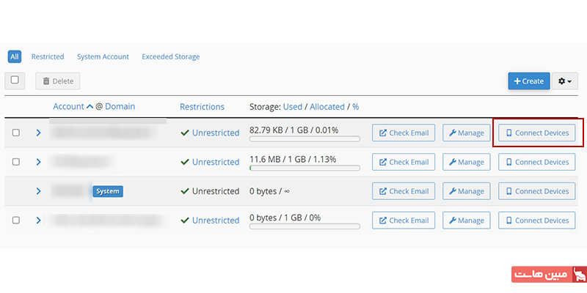Click the Mobinhost logo at bottom right
The height and width of the screenshot is (293, 587).
pos(549,274)
